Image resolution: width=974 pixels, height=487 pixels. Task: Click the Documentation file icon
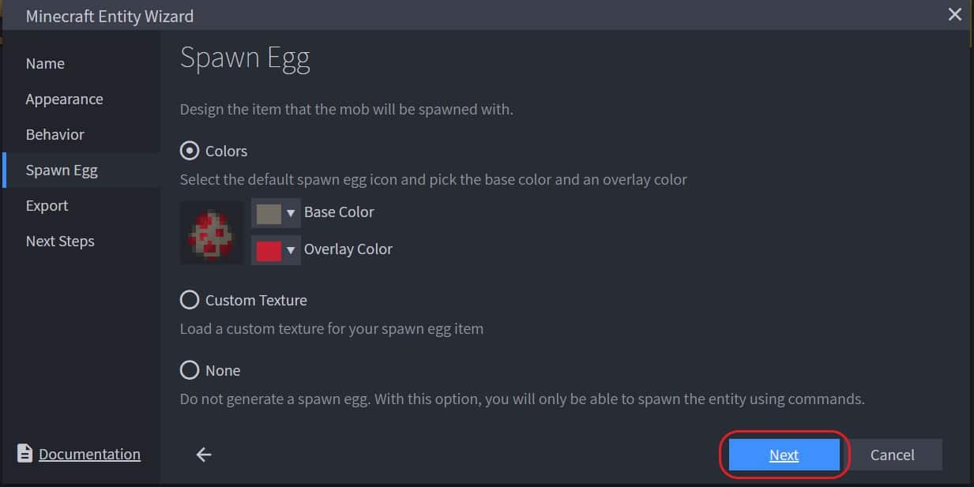[x=25, y=454]
